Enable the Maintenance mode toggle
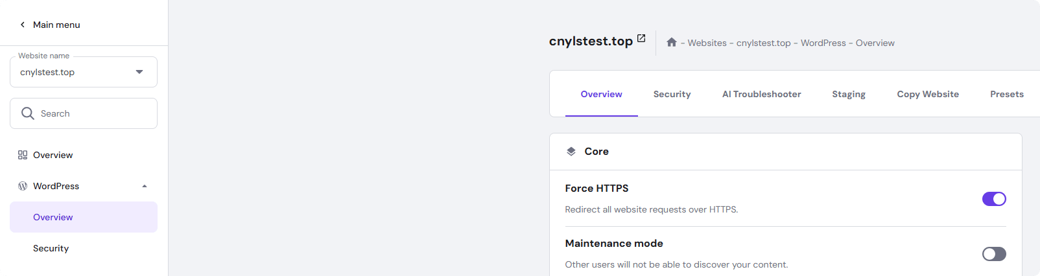Viewport: 1040px width, 276px height. click(994, 254)
